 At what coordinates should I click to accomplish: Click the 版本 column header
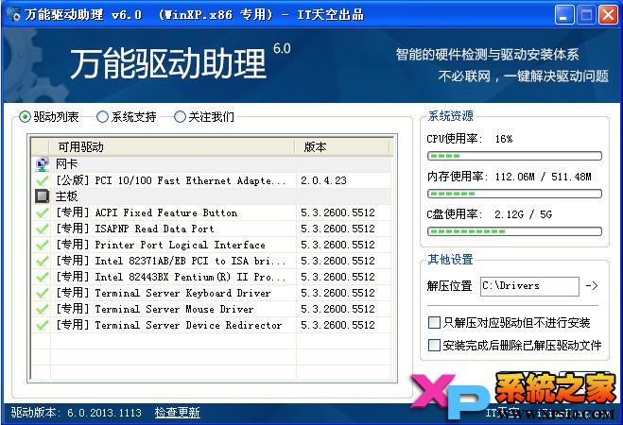[x=342, y=146]
